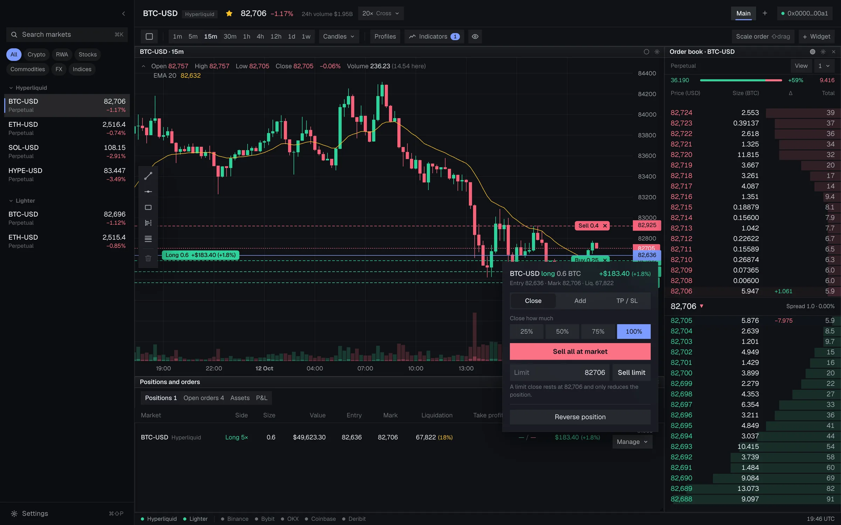Toggle the chart panel link circle
The width and height of the screenshot is (841, 525).
[647, 52]
